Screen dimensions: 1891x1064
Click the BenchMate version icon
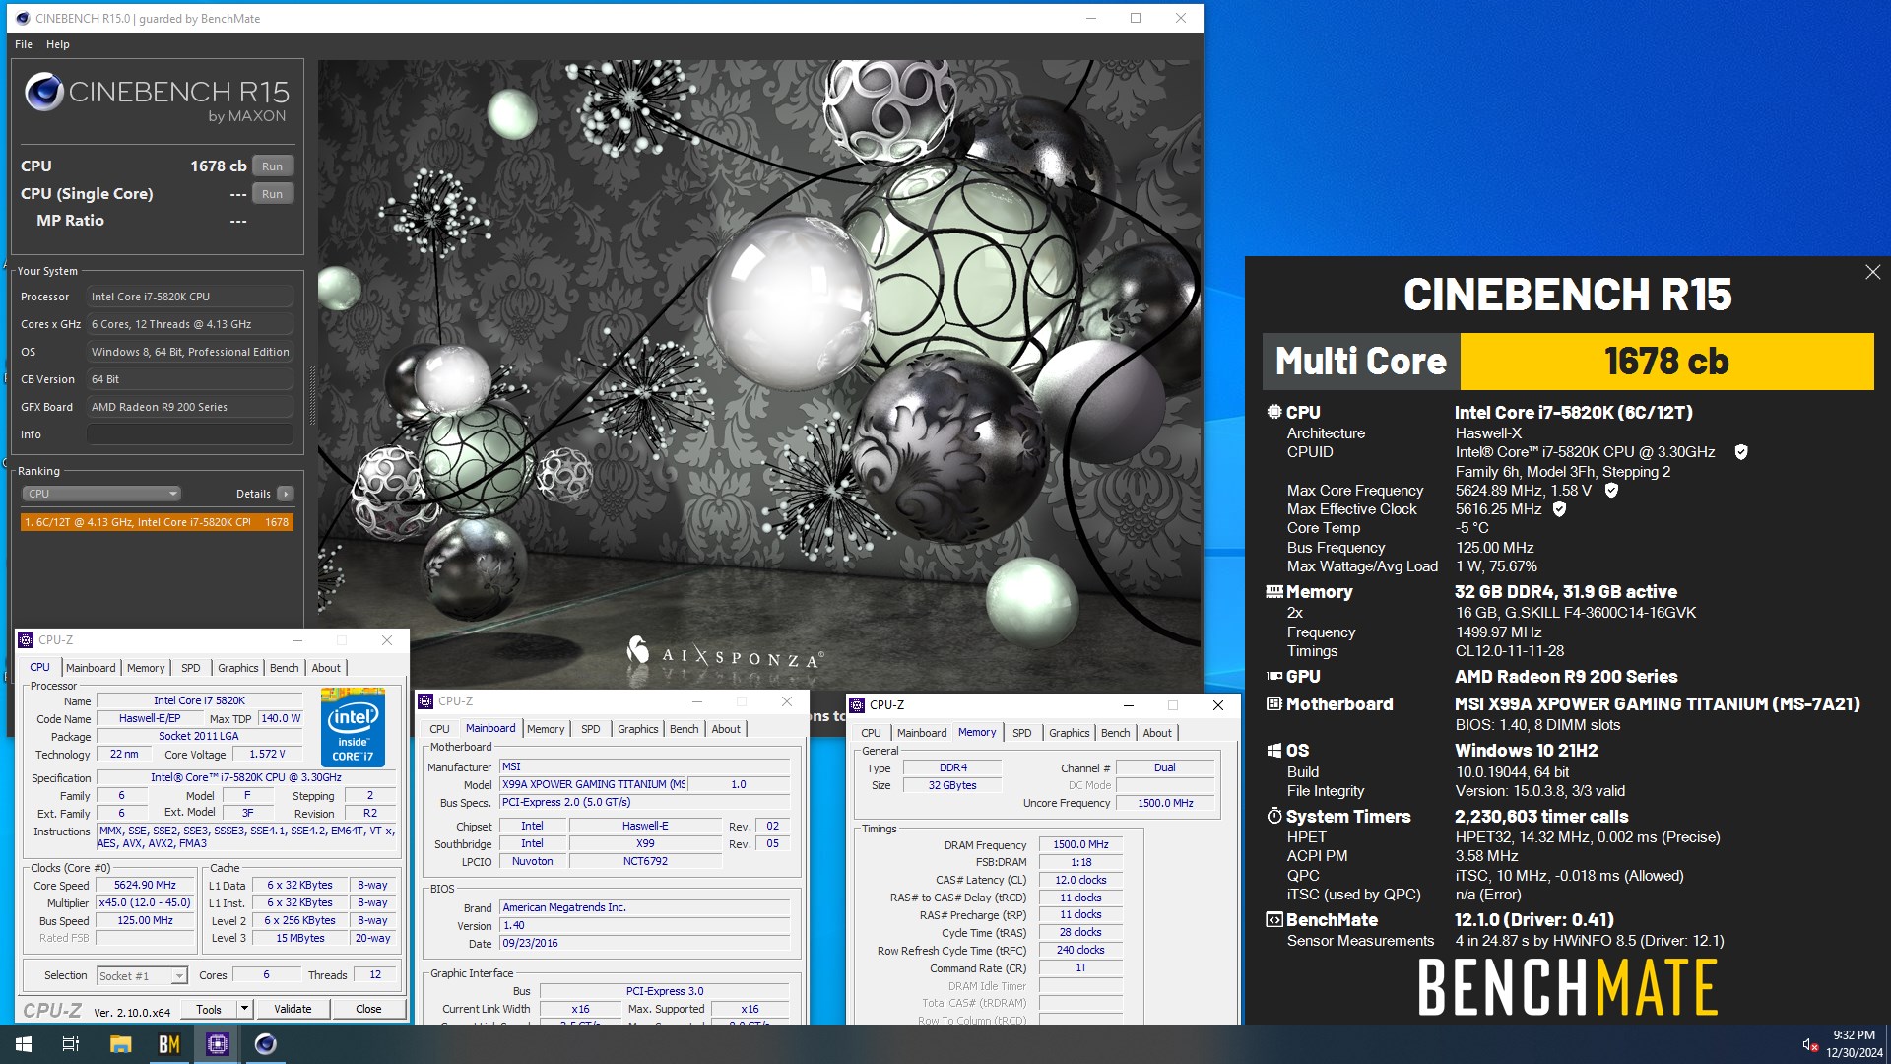(1274, 919)
